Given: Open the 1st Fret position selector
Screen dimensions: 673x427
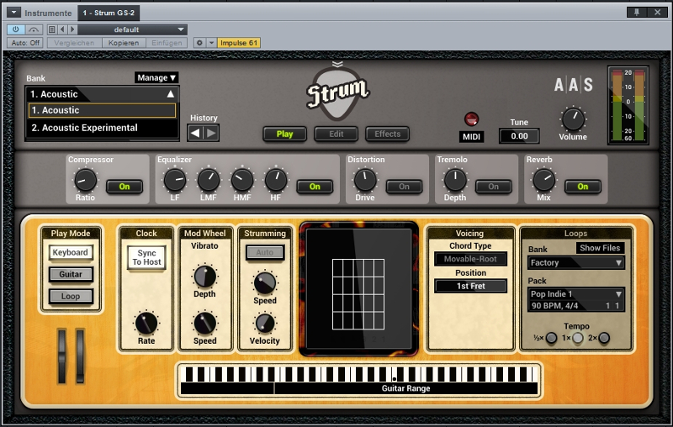Looking at the screenshot, I should pyautogui.click(x=470, y=286).
